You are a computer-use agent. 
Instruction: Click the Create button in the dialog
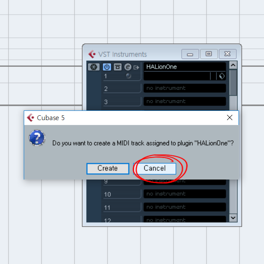pos(108,169)
